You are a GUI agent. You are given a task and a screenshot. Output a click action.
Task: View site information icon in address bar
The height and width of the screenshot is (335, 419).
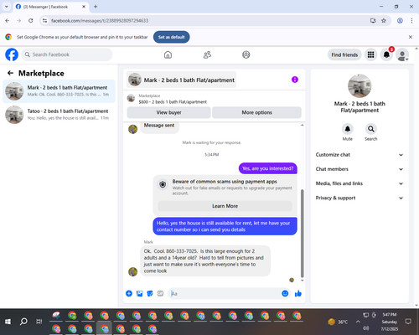(44, 21)
